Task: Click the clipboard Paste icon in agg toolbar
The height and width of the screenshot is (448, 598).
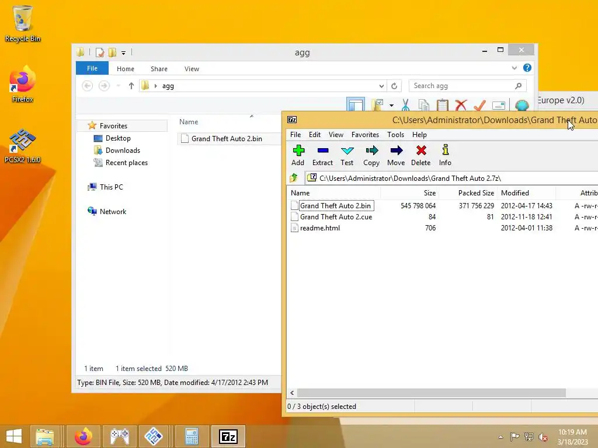Action: tap(443, 105)
